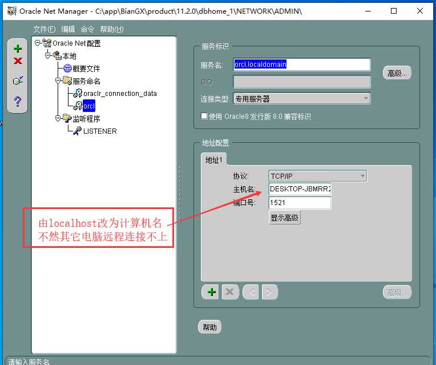Open the 连接类型 dropdown
This screenshot has height=365, width=436.
(302, 99)
